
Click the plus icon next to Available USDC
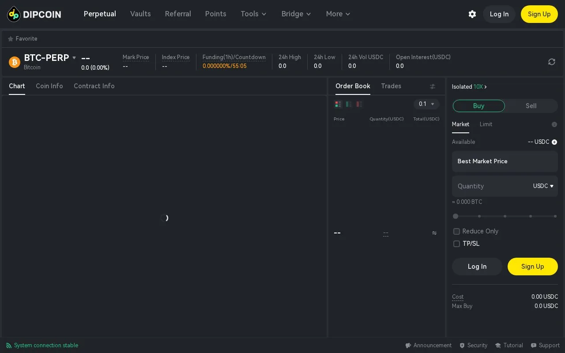(554, 142)
